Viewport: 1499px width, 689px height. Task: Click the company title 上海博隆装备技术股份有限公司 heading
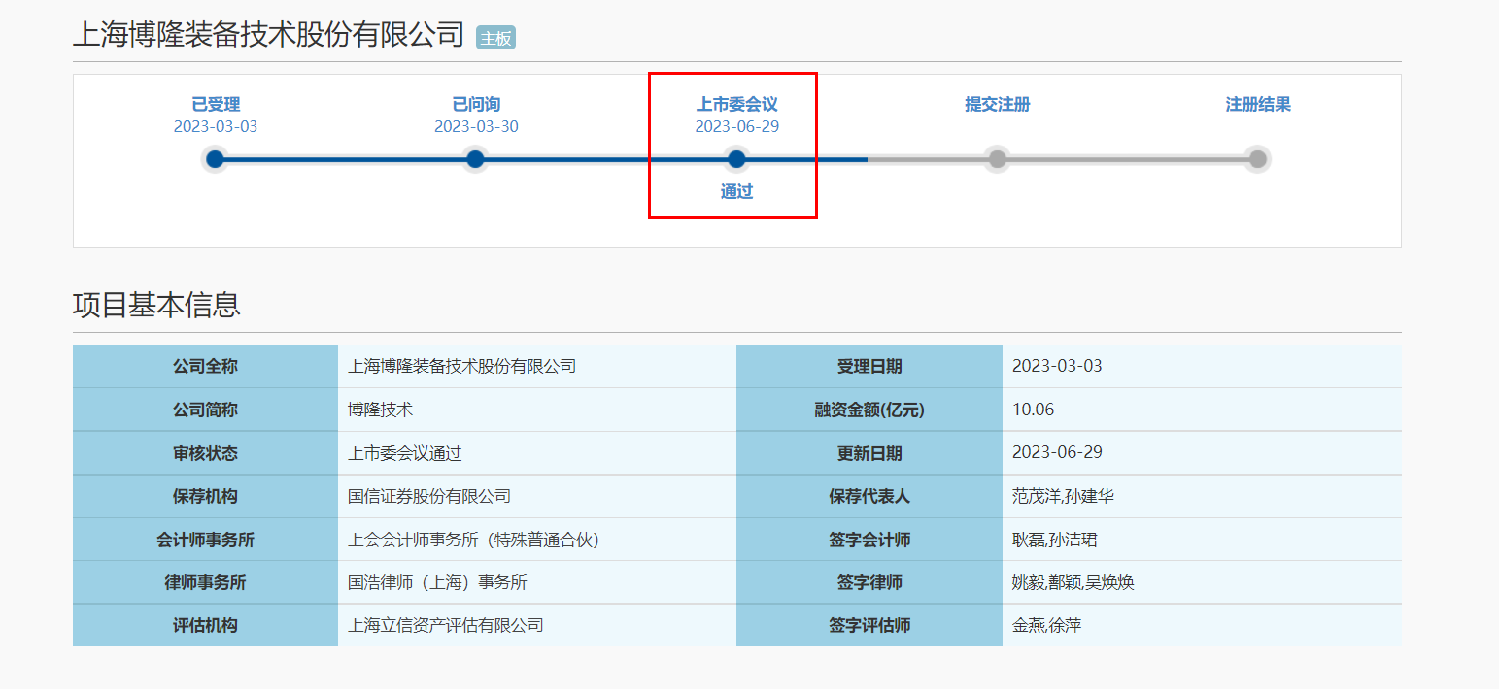pyautogui.click(x=269, y=35)
